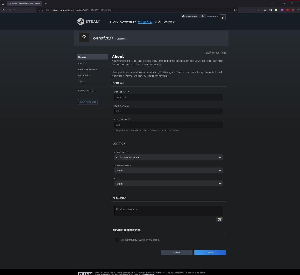Click into the Custom URL field
Image resolution: width=300 pixels, height=275 pixels.
click(169, 125)
